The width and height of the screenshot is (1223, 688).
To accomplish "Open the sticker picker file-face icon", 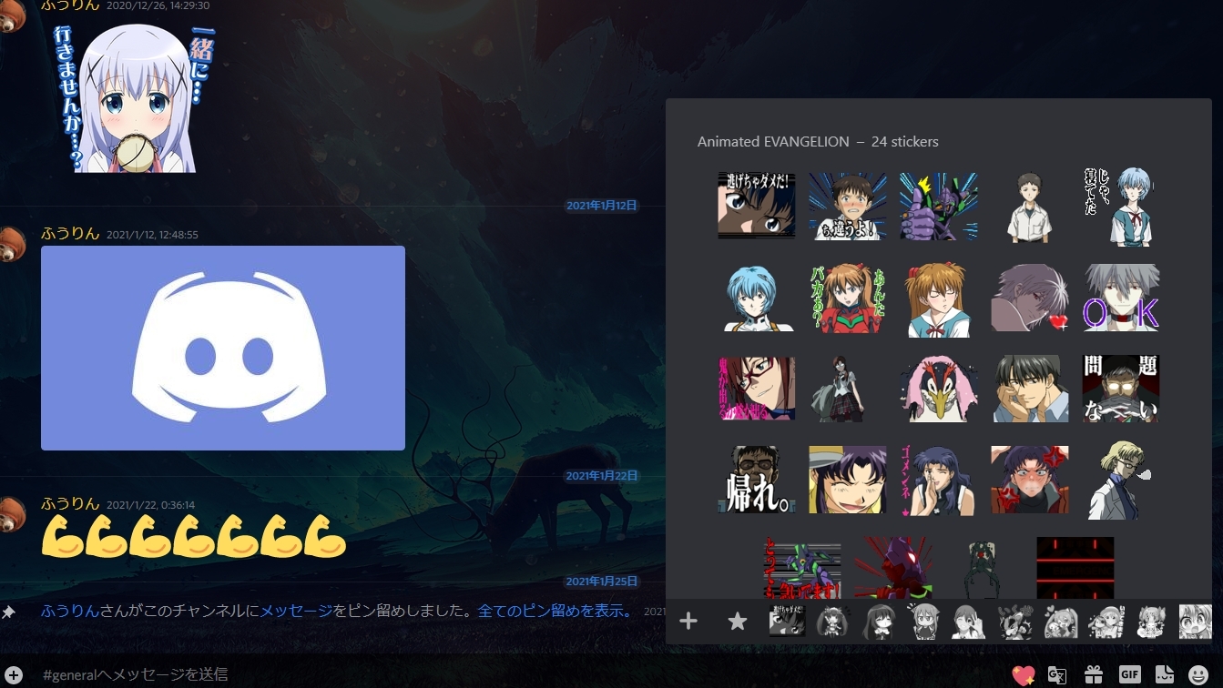I will point(1165,675).
